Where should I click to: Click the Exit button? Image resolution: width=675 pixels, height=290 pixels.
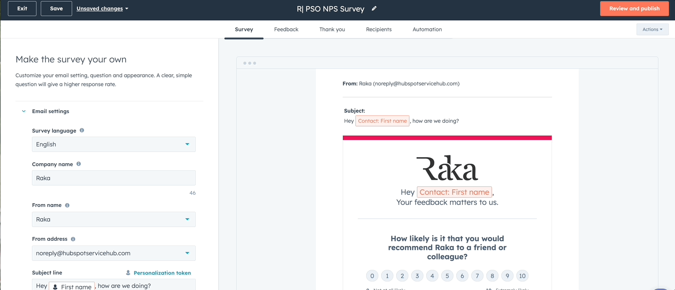22,8
